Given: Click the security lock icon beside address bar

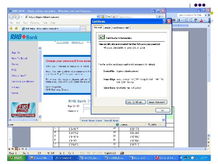Looking at the screenshot, I should pos(103,17).
